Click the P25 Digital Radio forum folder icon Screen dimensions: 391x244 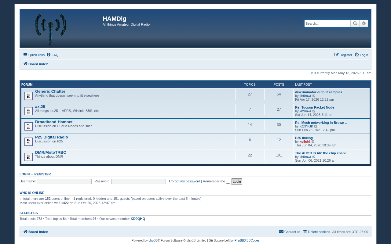28,142
